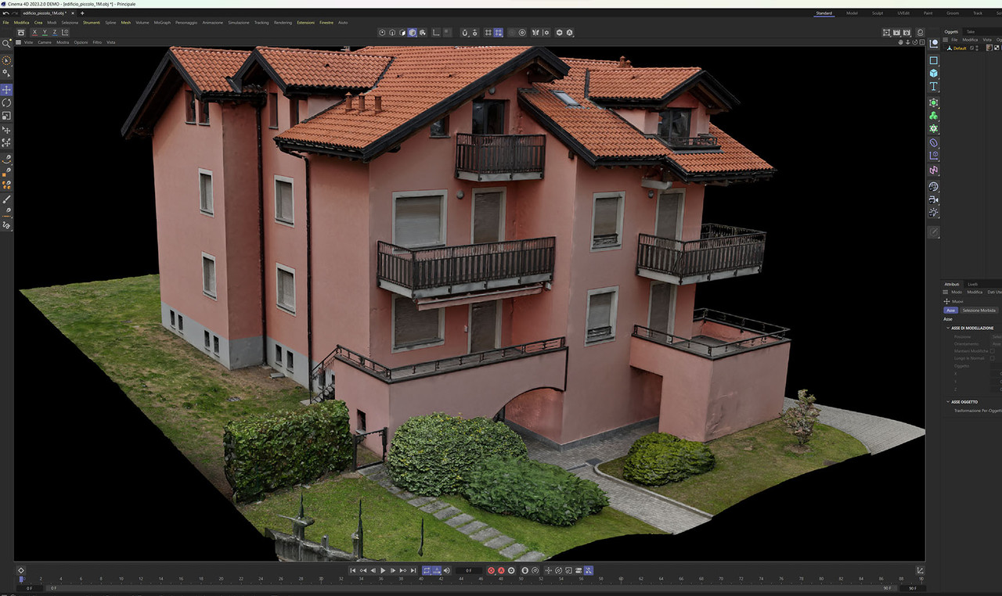Add a Text spline object
Viewport: 1002px width, 596px height.
tap(933, 86)
